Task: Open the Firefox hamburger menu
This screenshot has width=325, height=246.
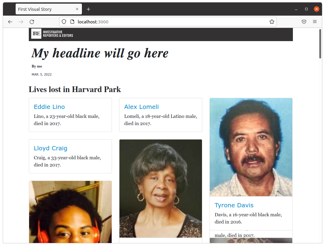Action: pos(314,22)
